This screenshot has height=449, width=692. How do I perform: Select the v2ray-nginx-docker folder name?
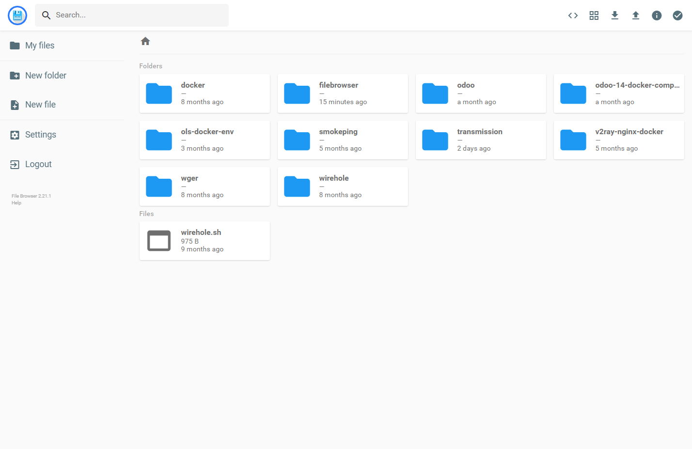click(629, 132)
